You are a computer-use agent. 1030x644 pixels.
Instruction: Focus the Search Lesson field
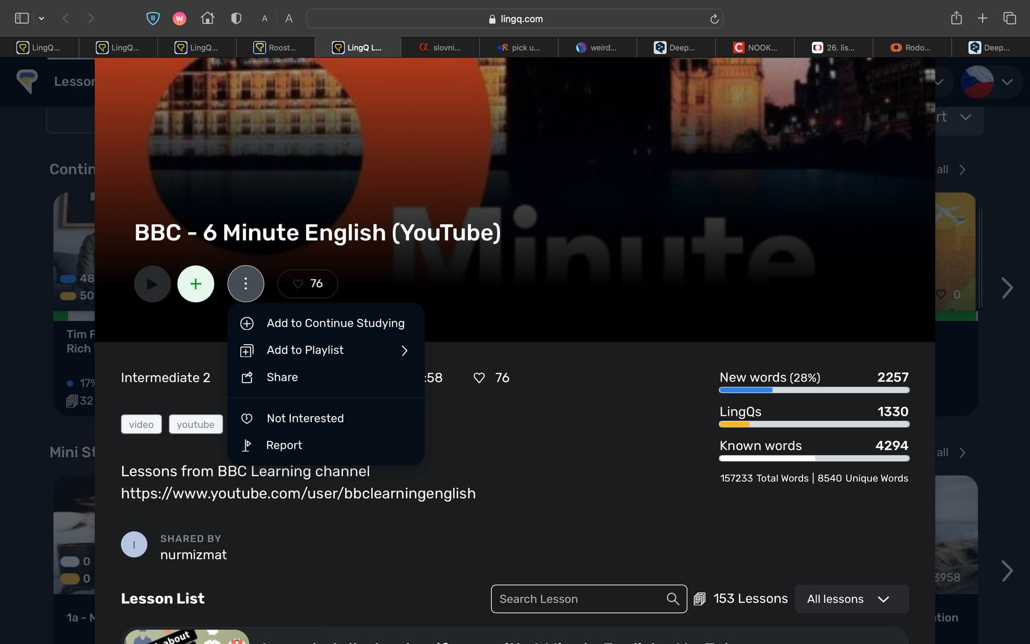click(x=588, y=599)
